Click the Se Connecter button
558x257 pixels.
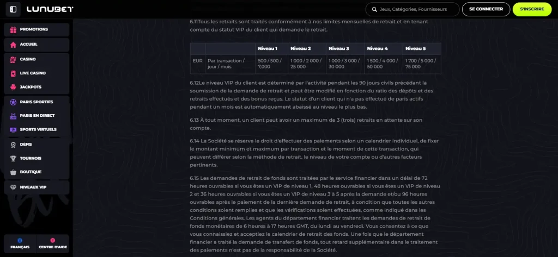486,9
